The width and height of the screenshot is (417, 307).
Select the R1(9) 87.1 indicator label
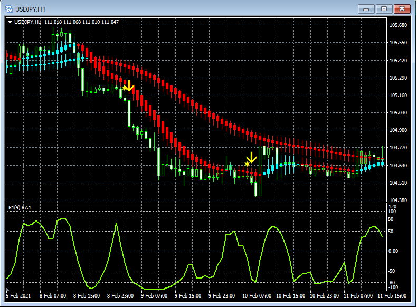(x=20, y=208)
